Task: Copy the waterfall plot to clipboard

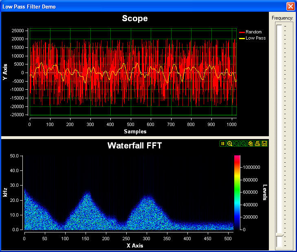Action: (251, 144)
